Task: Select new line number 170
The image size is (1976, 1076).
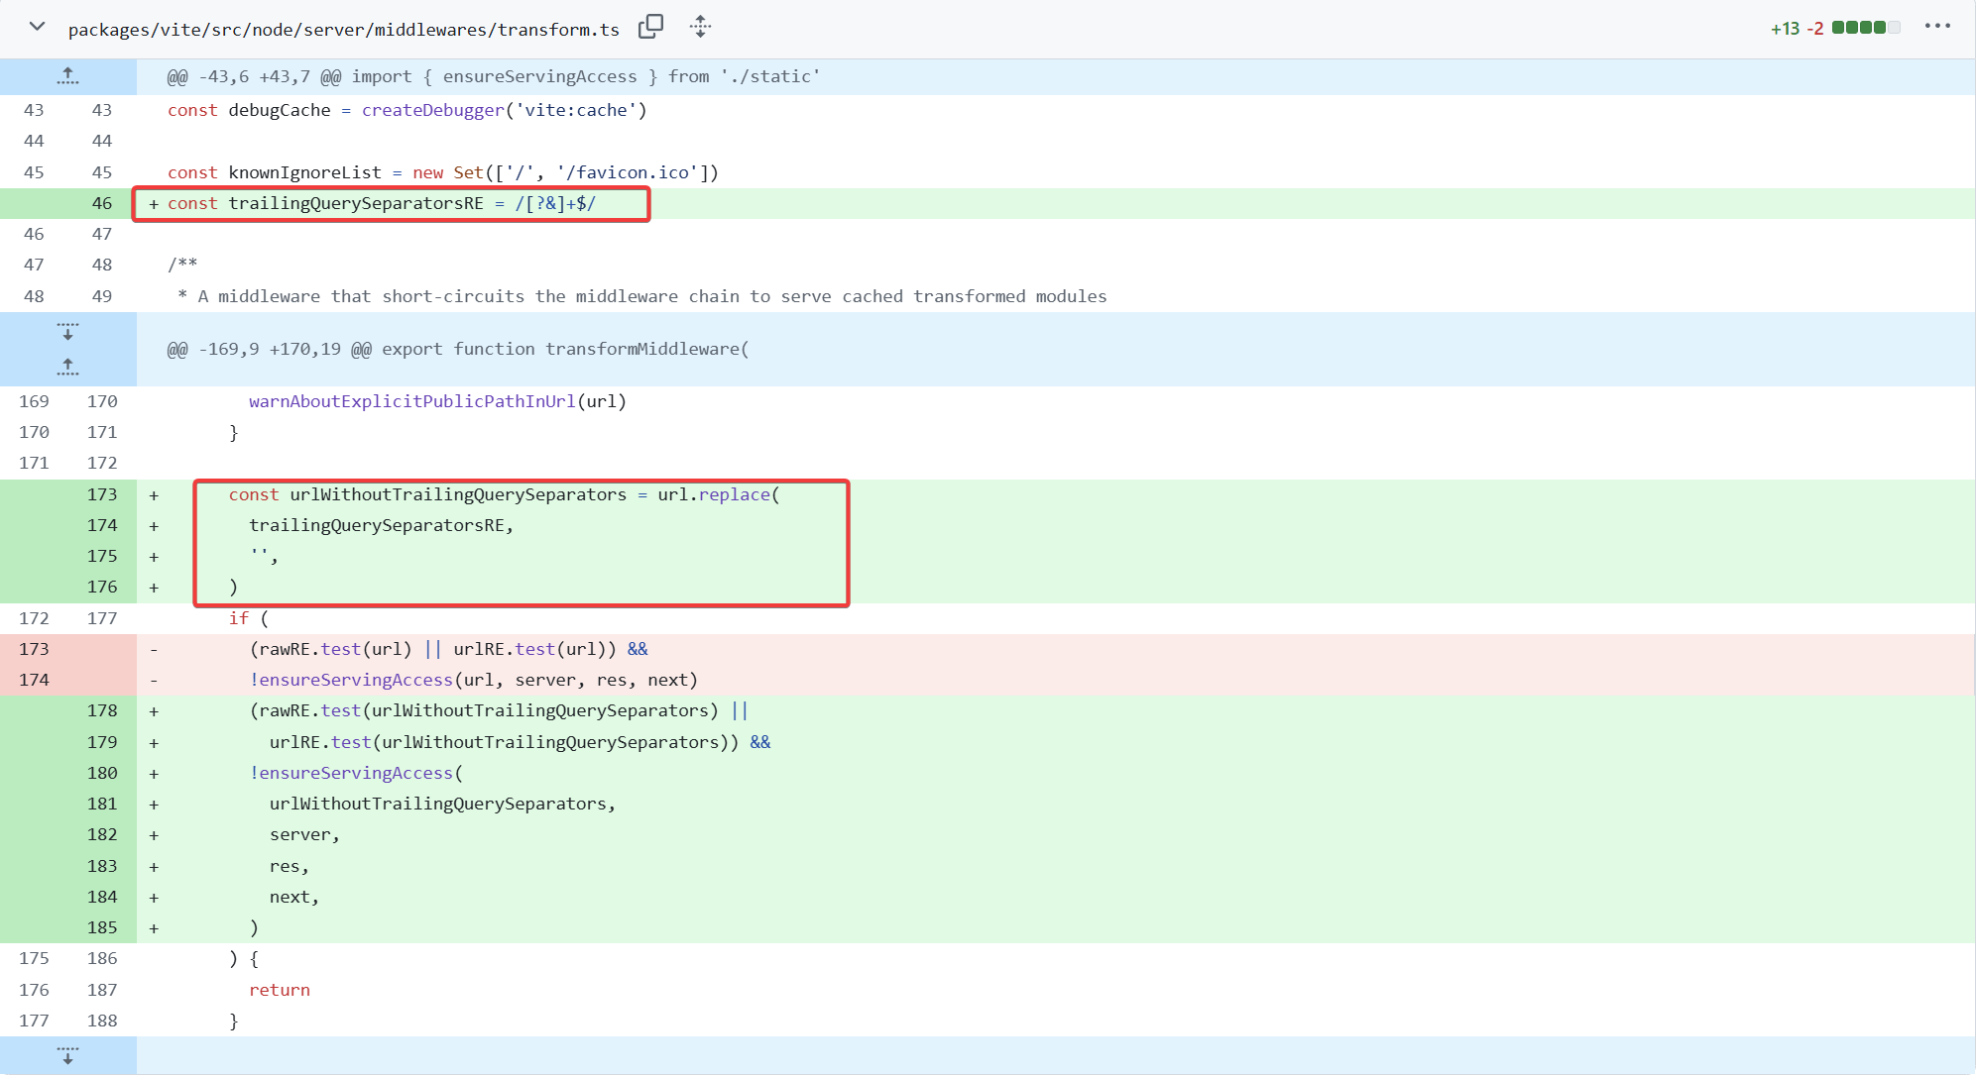Action: tap(102, 401)
